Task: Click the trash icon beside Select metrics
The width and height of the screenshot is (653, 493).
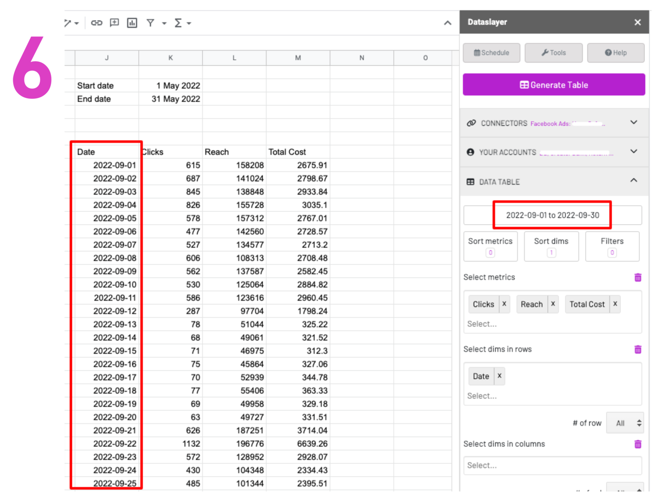Action: pyautogui.click(x=638, y=277)
